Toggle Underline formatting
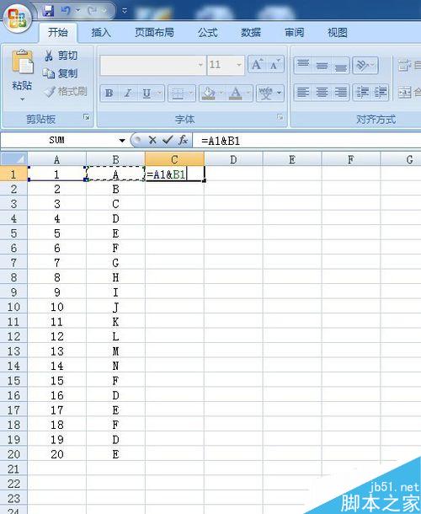The height and width of the screenshot is (514, 421). [x=147, y=94]
